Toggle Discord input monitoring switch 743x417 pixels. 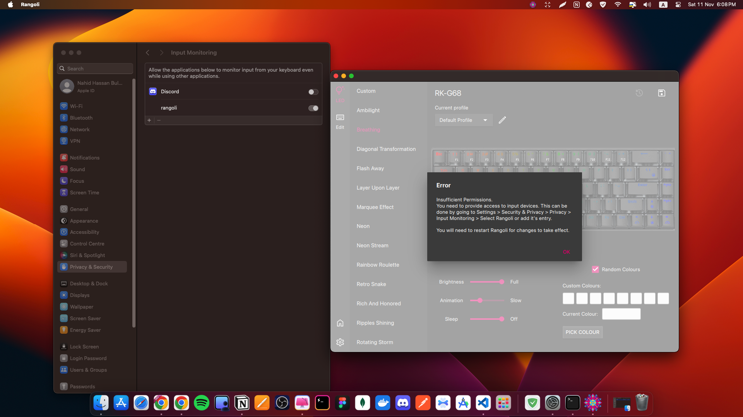pos(313,92)
